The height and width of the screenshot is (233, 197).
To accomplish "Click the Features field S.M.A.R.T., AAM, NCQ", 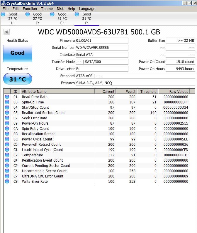I will [135, 83].
